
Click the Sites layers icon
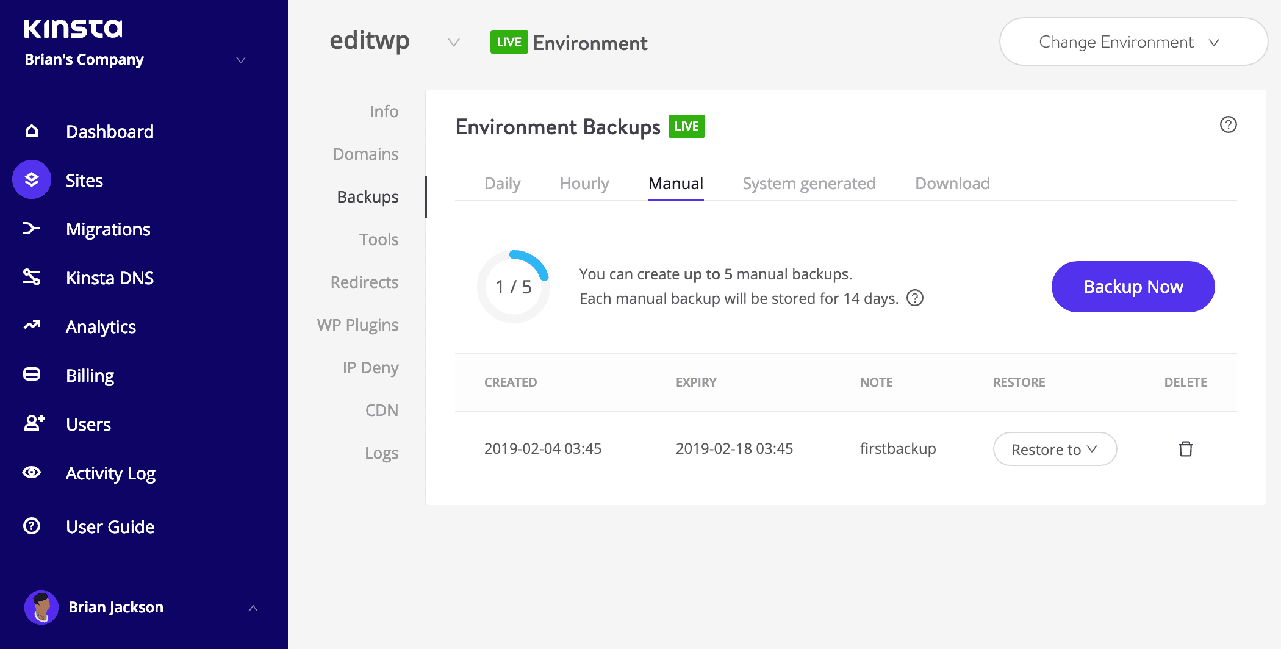32,179
